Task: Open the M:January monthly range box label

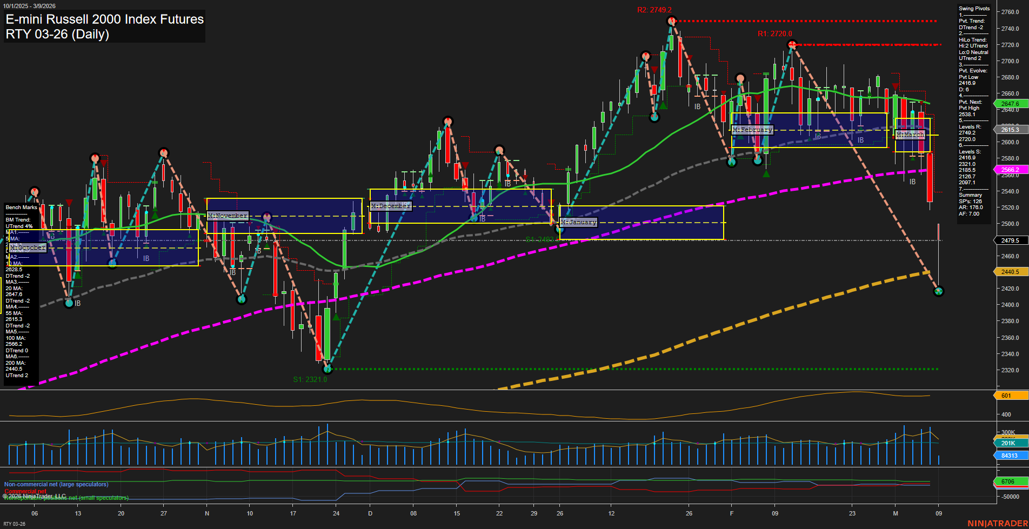Action: click(x=579, y=222)
